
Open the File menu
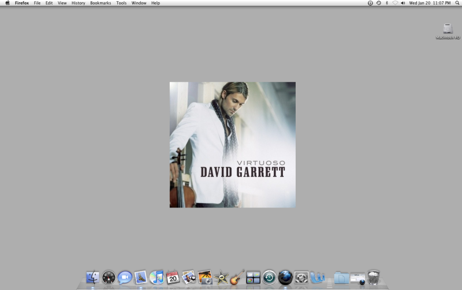(37, 3)
